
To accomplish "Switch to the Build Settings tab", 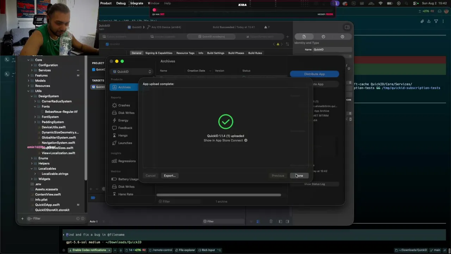I will point(216,53).
